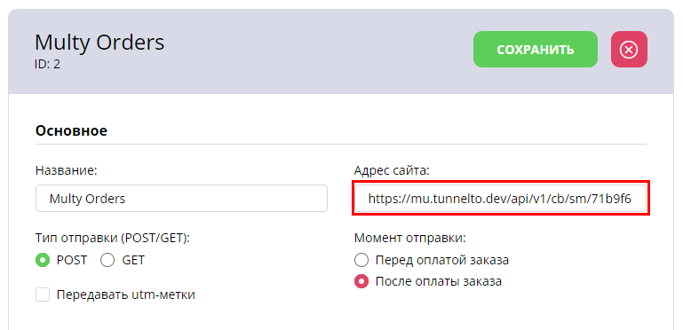This screenshot has width=683, height=330.
Task: Click the POST text beside its radio
Action: click(x=72, y=260)
